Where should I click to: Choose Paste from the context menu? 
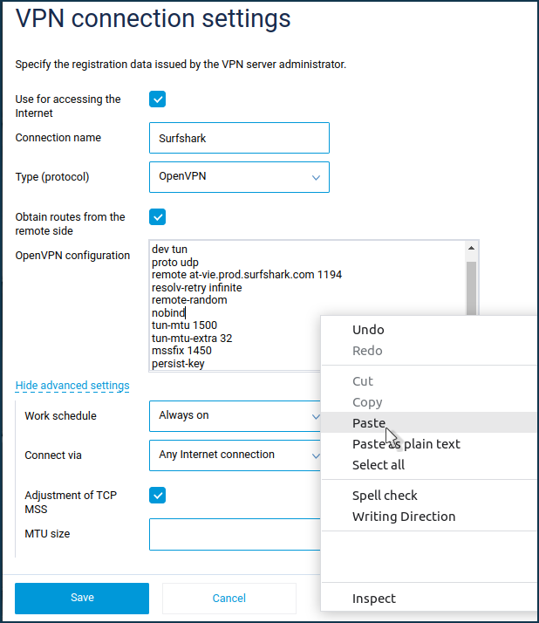[x=369, y=422]
